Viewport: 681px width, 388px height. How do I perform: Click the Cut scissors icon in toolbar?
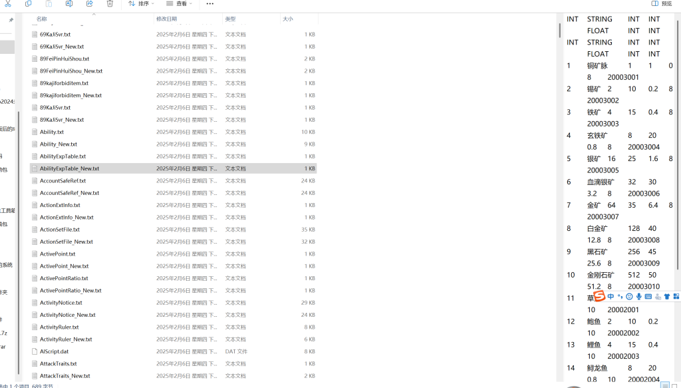tap(8, 3)
